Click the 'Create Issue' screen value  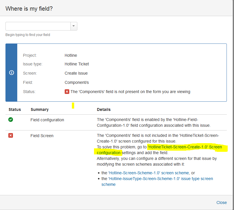click(76, 73)
